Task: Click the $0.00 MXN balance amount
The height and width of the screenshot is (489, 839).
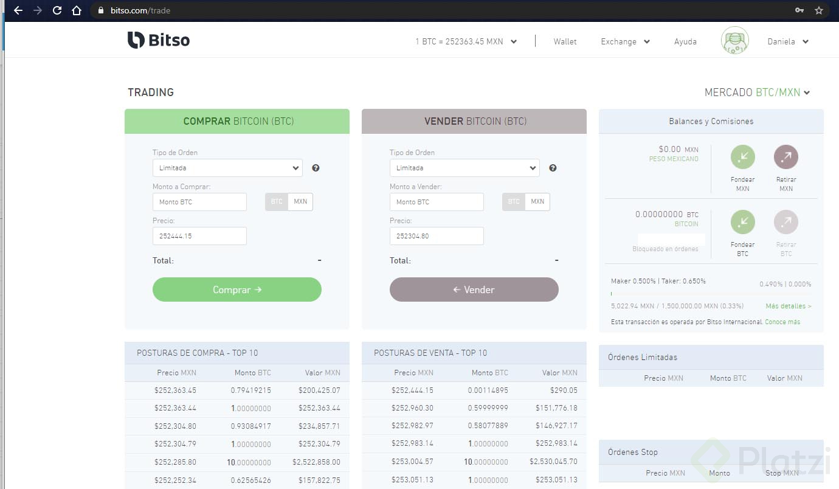Action: 678,149
